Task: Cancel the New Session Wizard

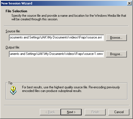Action: pos(119,112)
